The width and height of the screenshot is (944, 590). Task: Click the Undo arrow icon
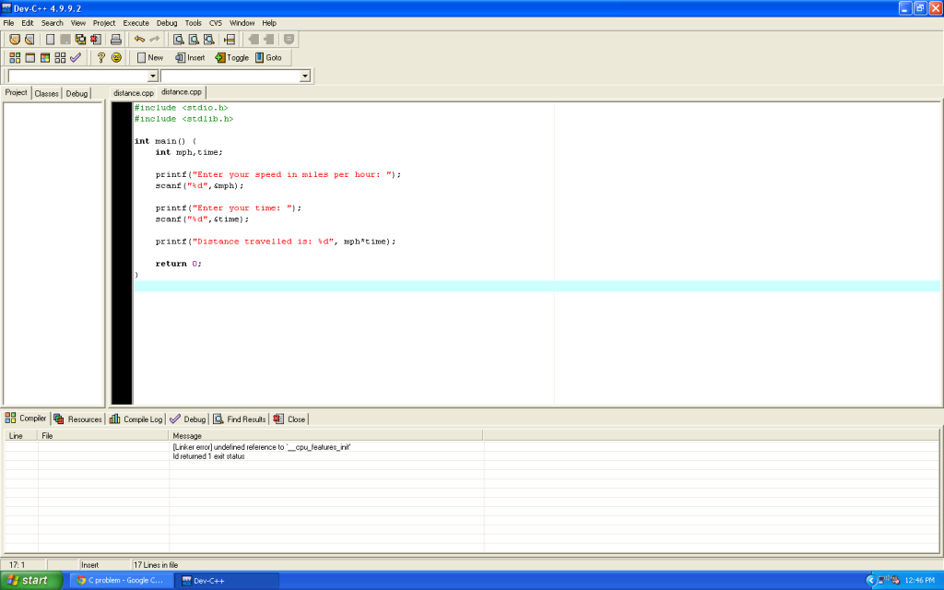139,40
